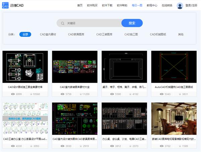Image resolution: width=201 pixels, height=152 pixels.
Task: Click the eye icon beside 3930
Action: [x=62, y=146]
